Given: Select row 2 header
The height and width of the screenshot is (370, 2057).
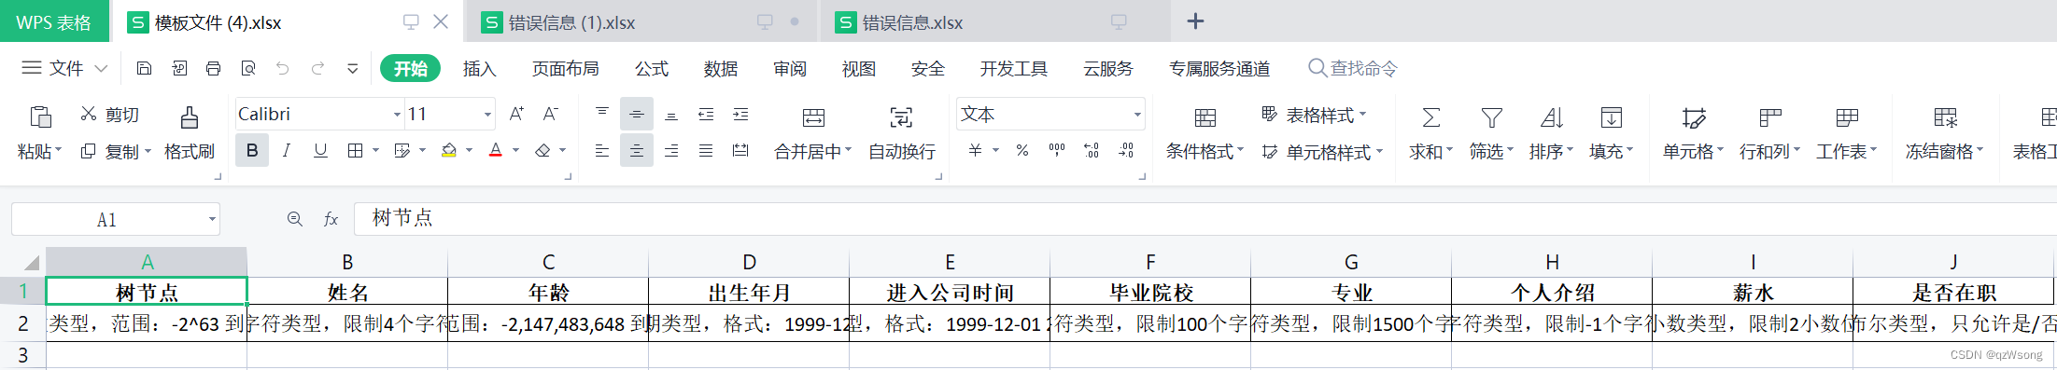Looking at the screenshot, I should pos(22,323).
